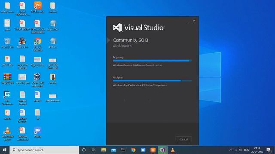Click the Applying progress bar

pos(152,81)
